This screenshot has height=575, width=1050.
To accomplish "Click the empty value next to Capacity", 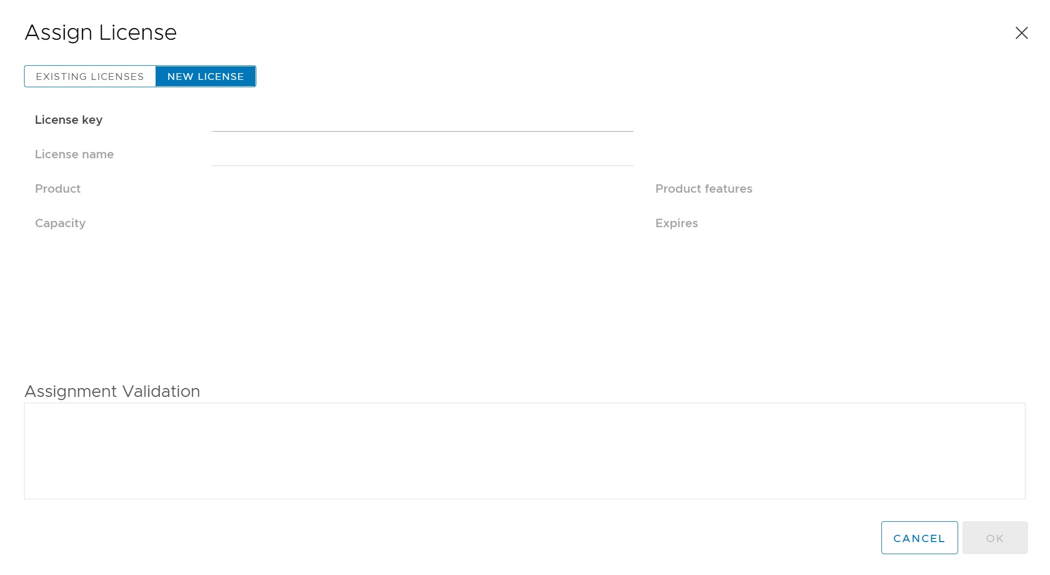I will (x=422, y=224).
